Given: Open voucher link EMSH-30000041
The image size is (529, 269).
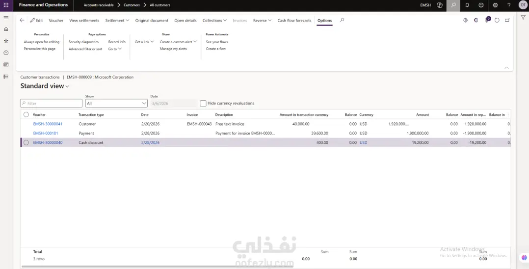Looking at the screenshot, I should coord(48,124).
